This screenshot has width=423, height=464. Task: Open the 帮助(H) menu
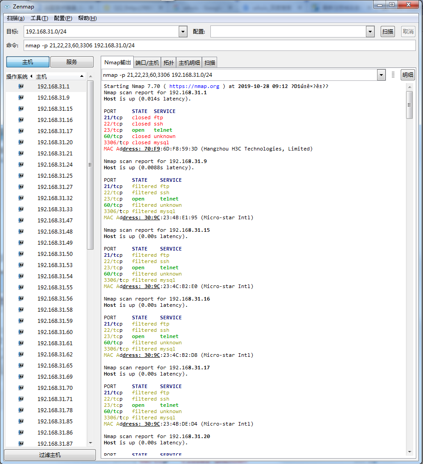pos(87,18)
